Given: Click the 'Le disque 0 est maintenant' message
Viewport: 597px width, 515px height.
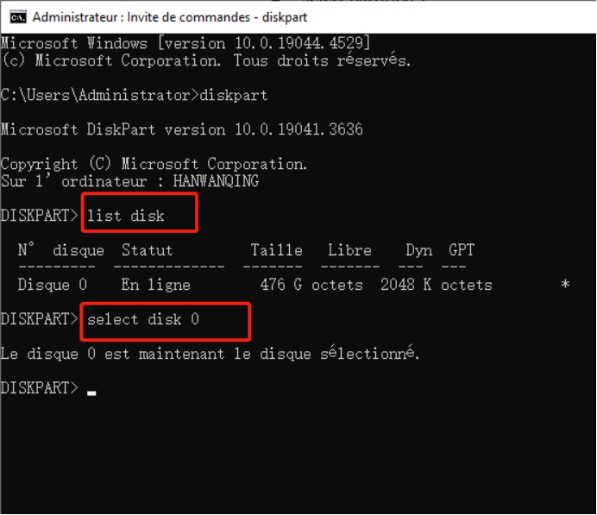Looking at the screenshot, I should pos(210,354).
